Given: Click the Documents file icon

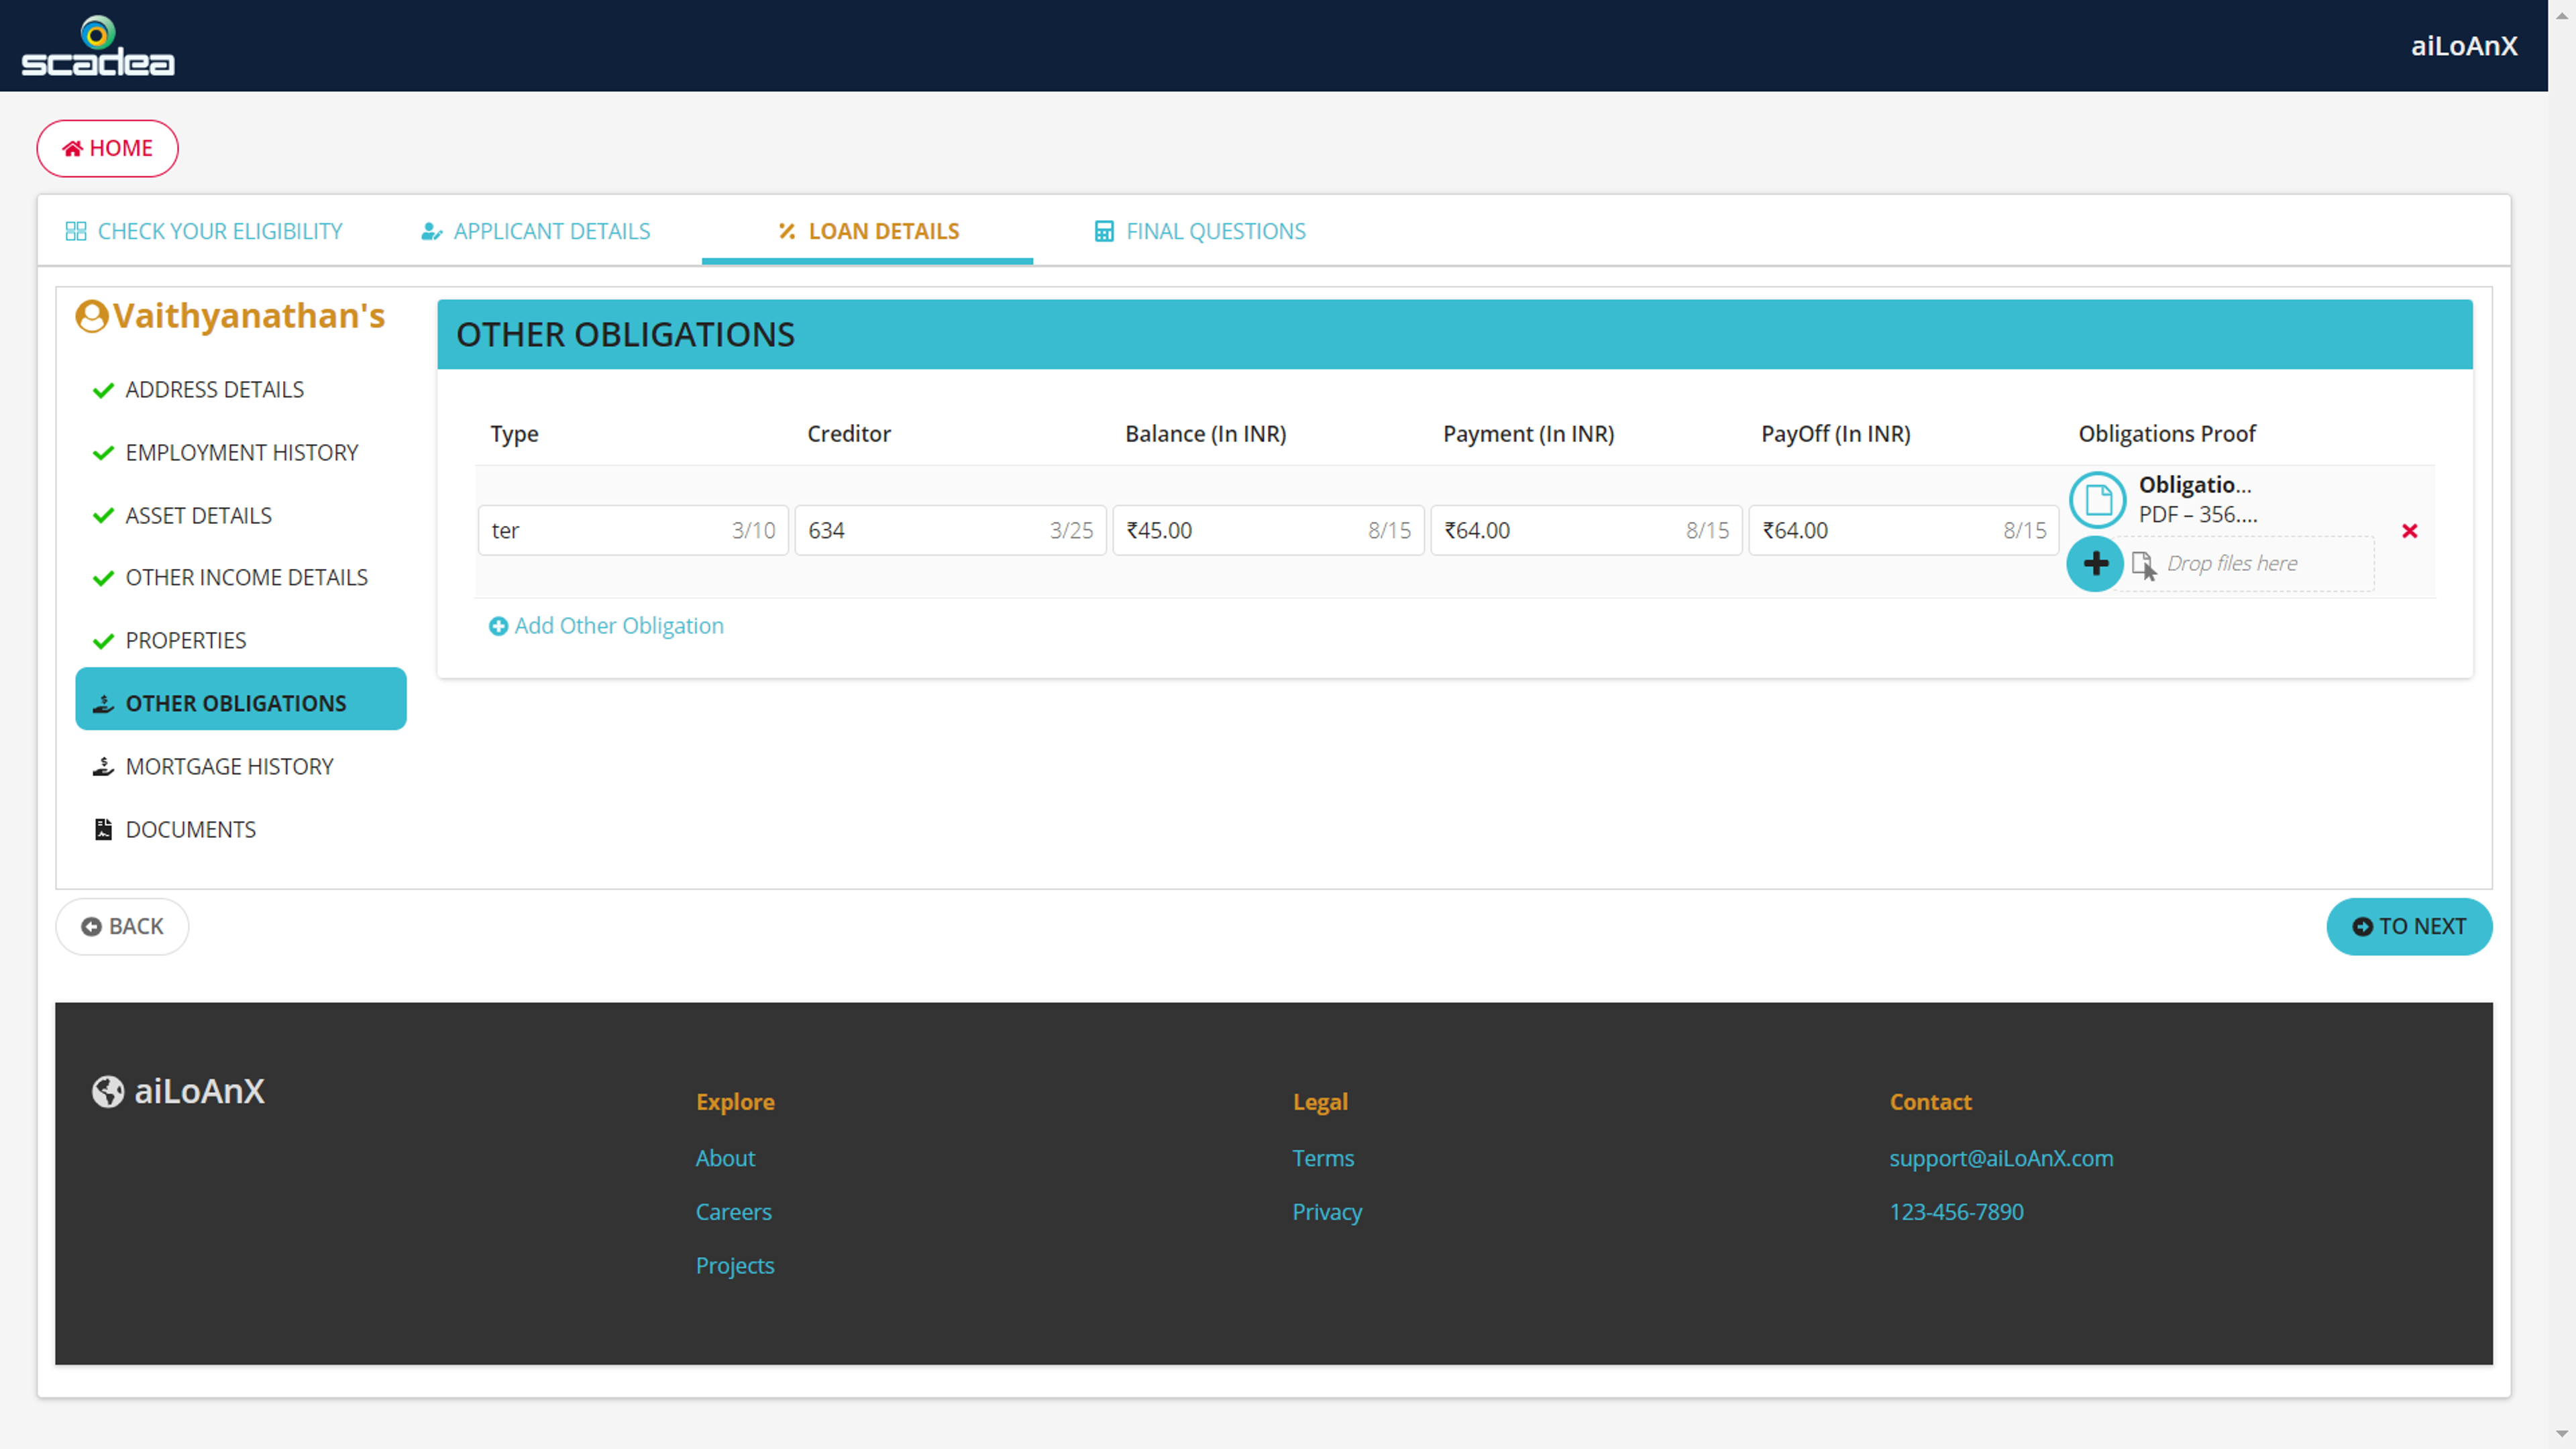Looking at the screenshot, I should click(103, 829).
